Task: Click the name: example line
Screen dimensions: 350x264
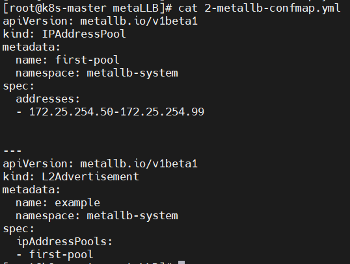Action: click(58, 203)
